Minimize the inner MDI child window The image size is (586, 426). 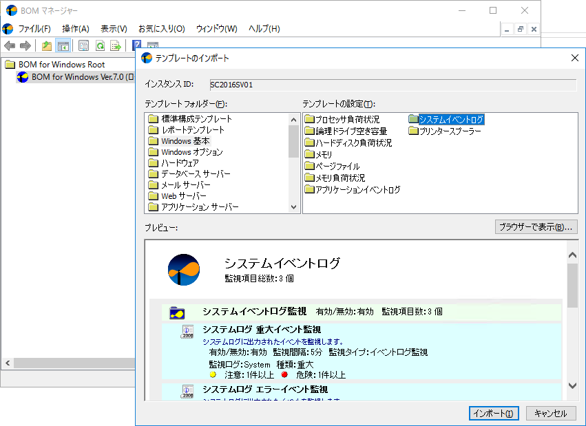click(x=507, y=29)
